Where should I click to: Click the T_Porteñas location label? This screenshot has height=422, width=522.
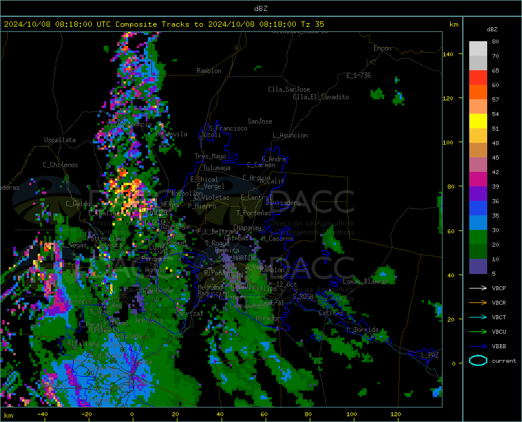click(x=253, y=213)
